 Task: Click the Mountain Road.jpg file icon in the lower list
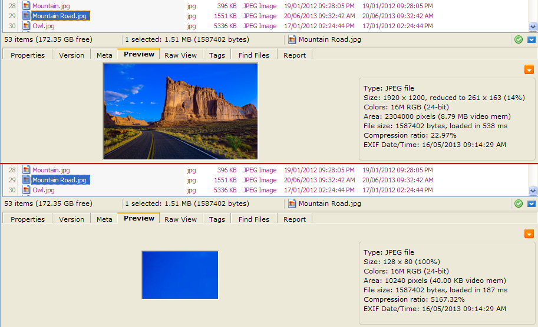[26, 180]
